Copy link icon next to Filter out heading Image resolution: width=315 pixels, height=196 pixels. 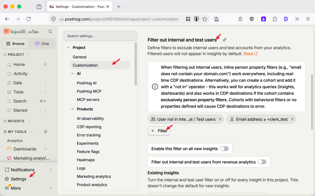coord(224,40)
